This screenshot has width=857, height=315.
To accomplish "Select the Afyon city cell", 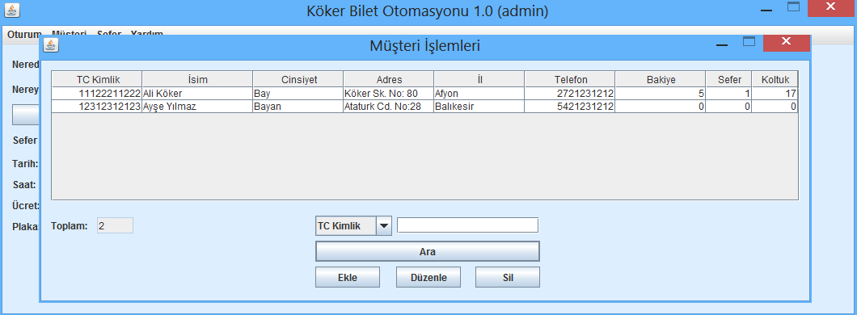I will (x=479, y=94).
